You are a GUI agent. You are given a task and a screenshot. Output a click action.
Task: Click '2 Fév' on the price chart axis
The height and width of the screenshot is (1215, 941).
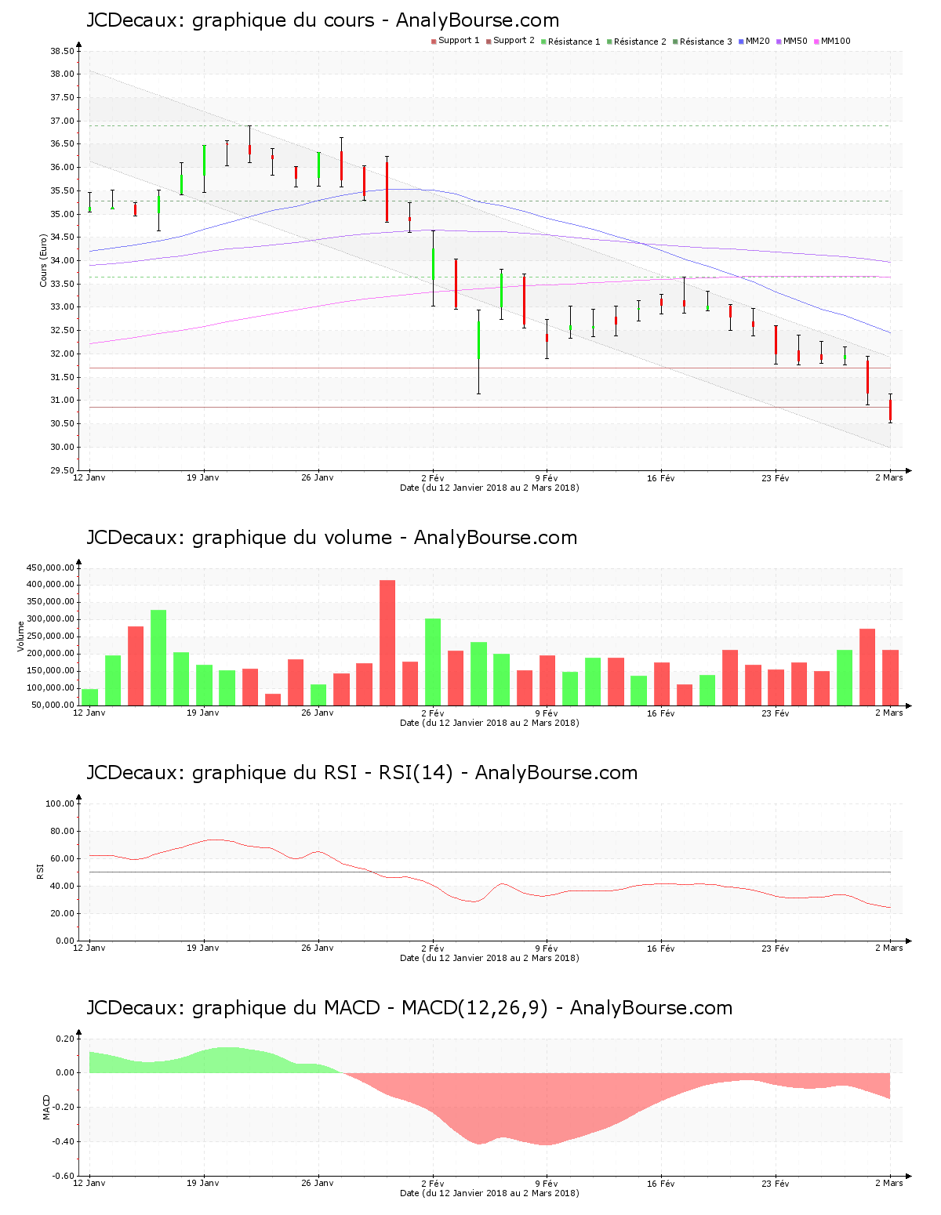[432, 477]
